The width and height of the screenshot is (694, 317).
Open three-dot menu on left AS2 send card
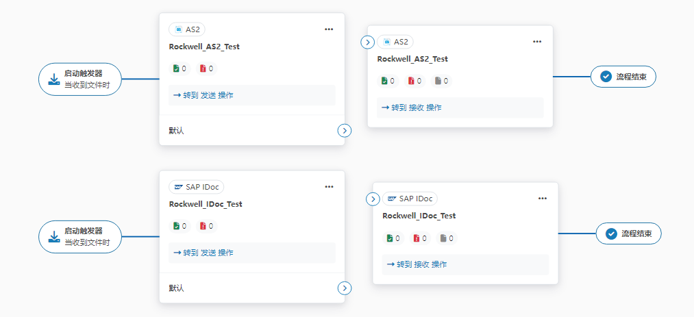coord(329,29)
